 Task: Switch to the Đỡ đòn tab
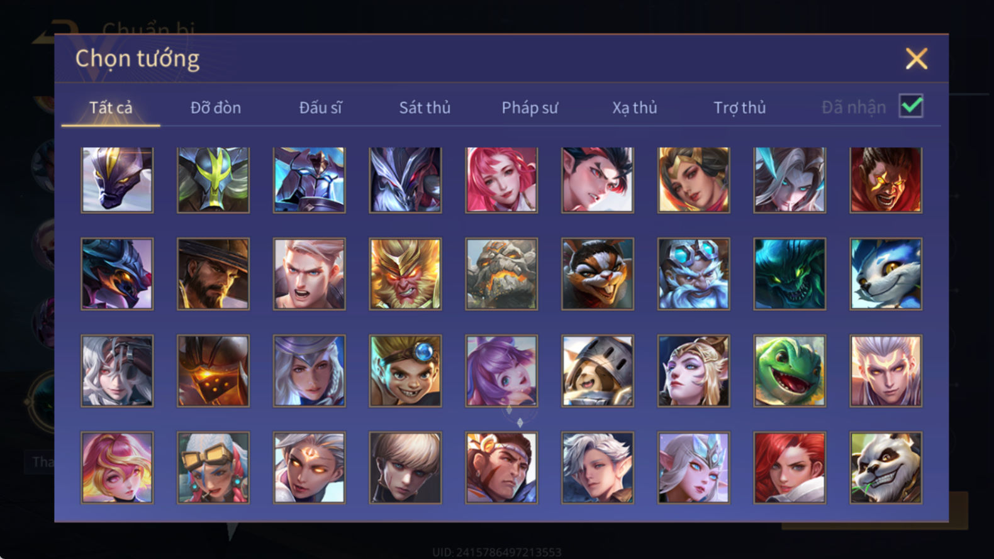[x=216, y=108]
